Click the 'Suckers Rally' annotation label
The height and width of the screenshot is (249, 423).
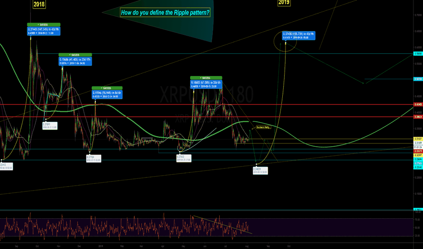coord(263,127)
